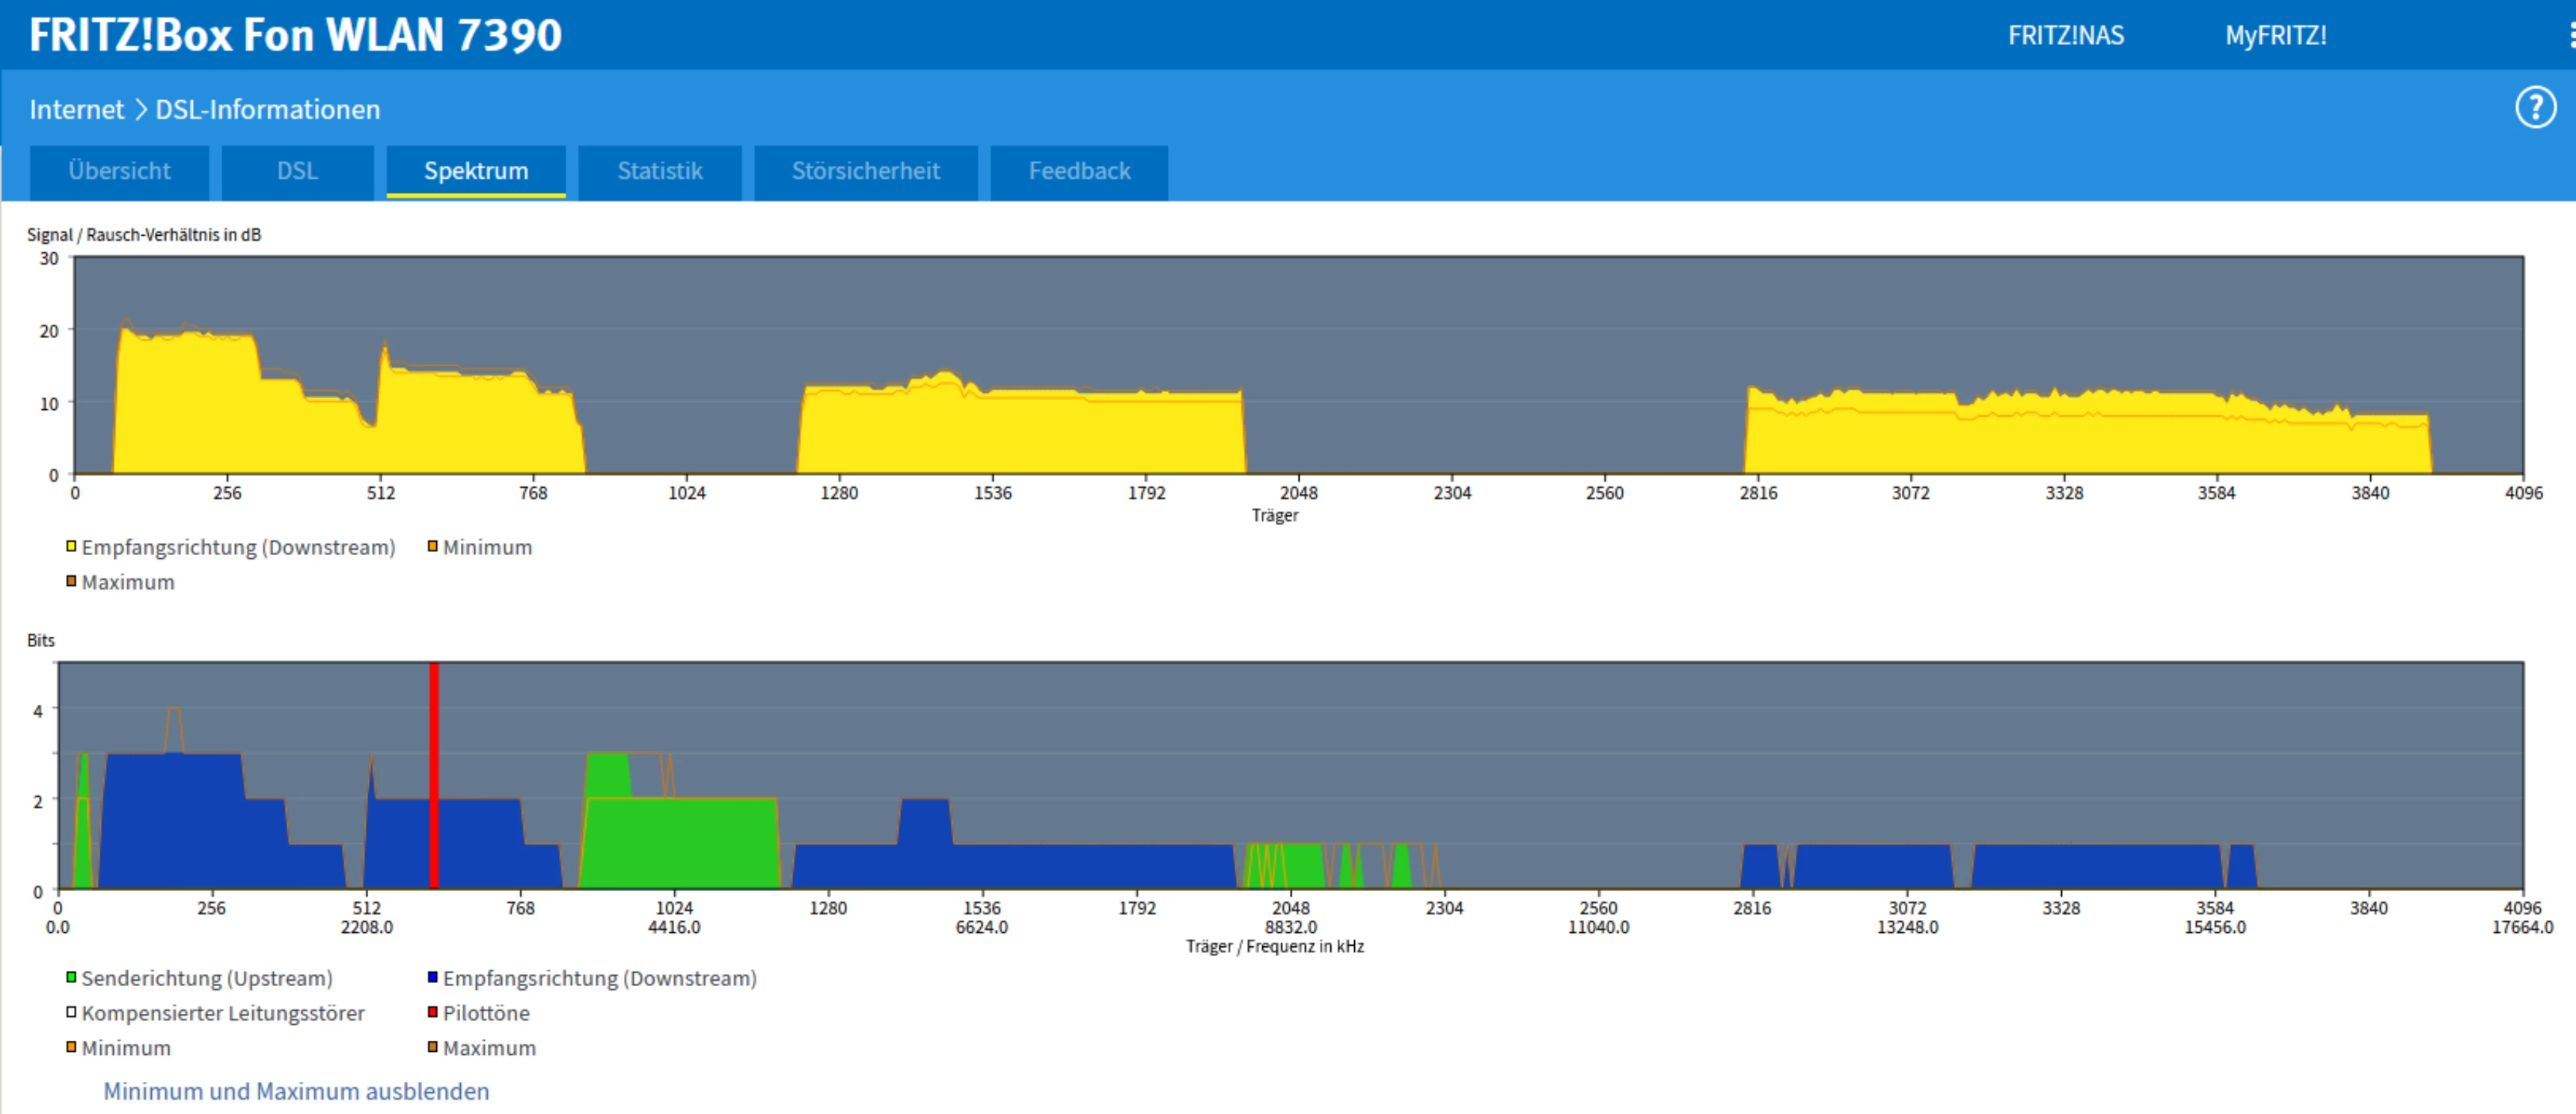The width and height of the screenshot is (2576, 1114).
Task: Click the FRITZ!Box Fon WLAN 7390 title
Action: coord(295,35)
